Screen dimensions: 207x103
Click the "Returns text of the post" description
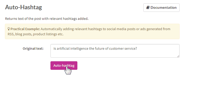point(26,19)
